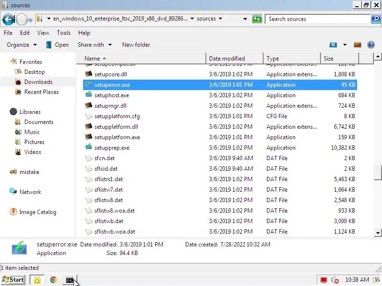Click the setupcore.dll file icon
The image size is (382, 286).
(x=89, y=74)
